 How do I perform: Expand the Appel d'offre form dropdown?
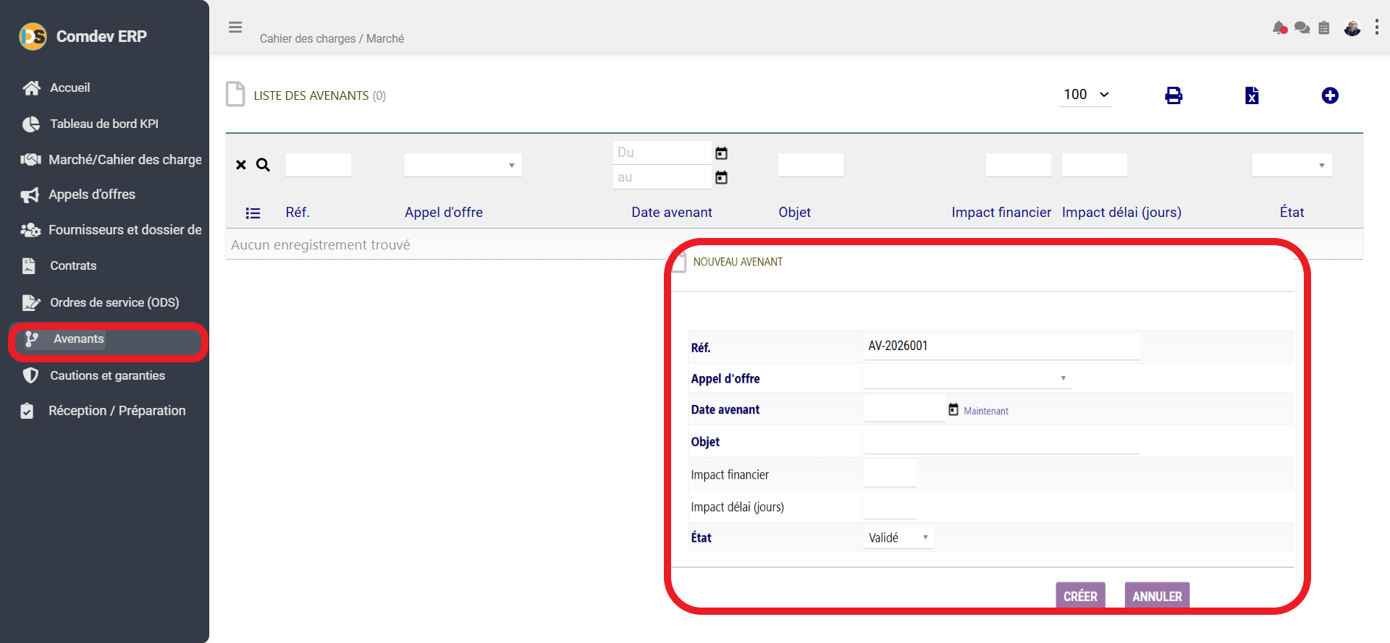967,378
